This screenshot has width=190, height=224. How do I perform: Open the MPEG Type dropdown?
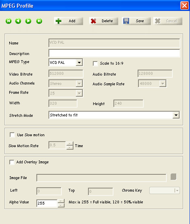[x=79, y=62]
